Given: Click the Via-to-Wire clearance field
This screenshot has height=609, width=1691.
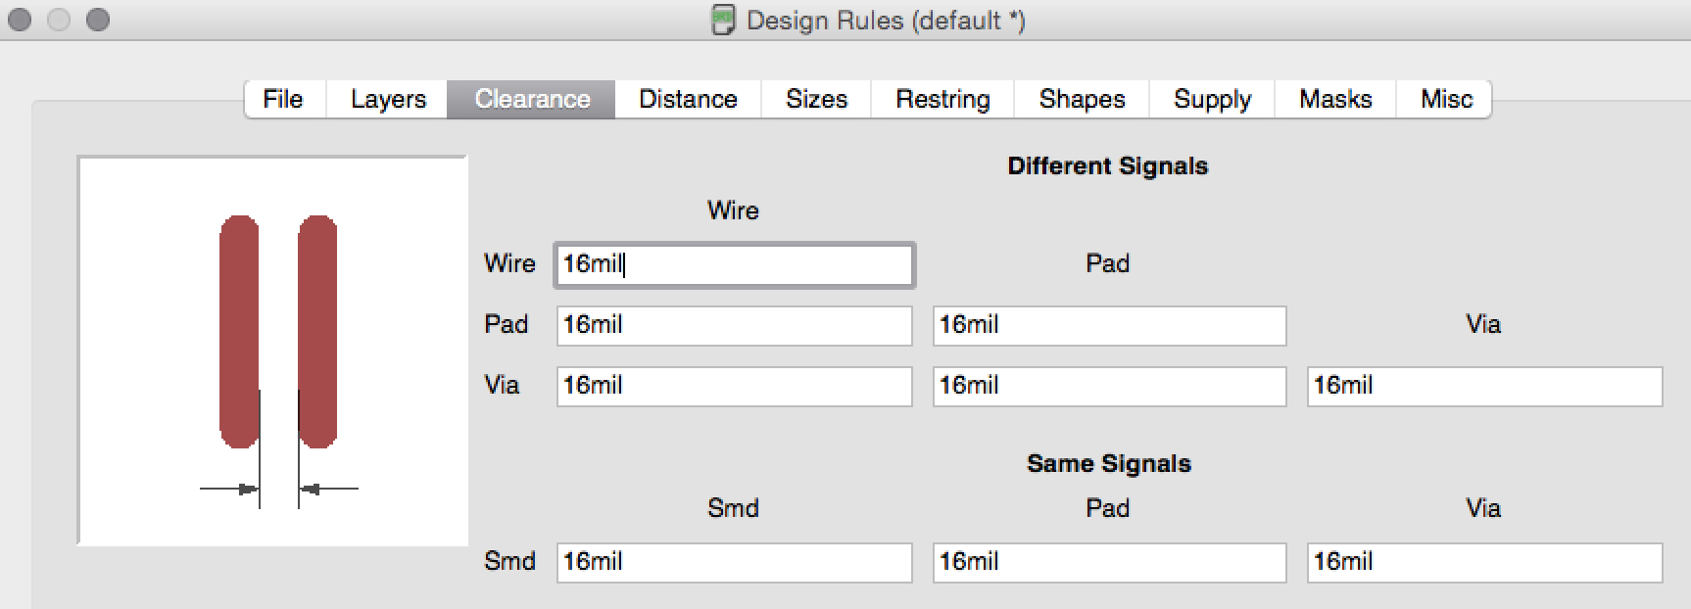Looking at the screenshot, I should 734,386.
